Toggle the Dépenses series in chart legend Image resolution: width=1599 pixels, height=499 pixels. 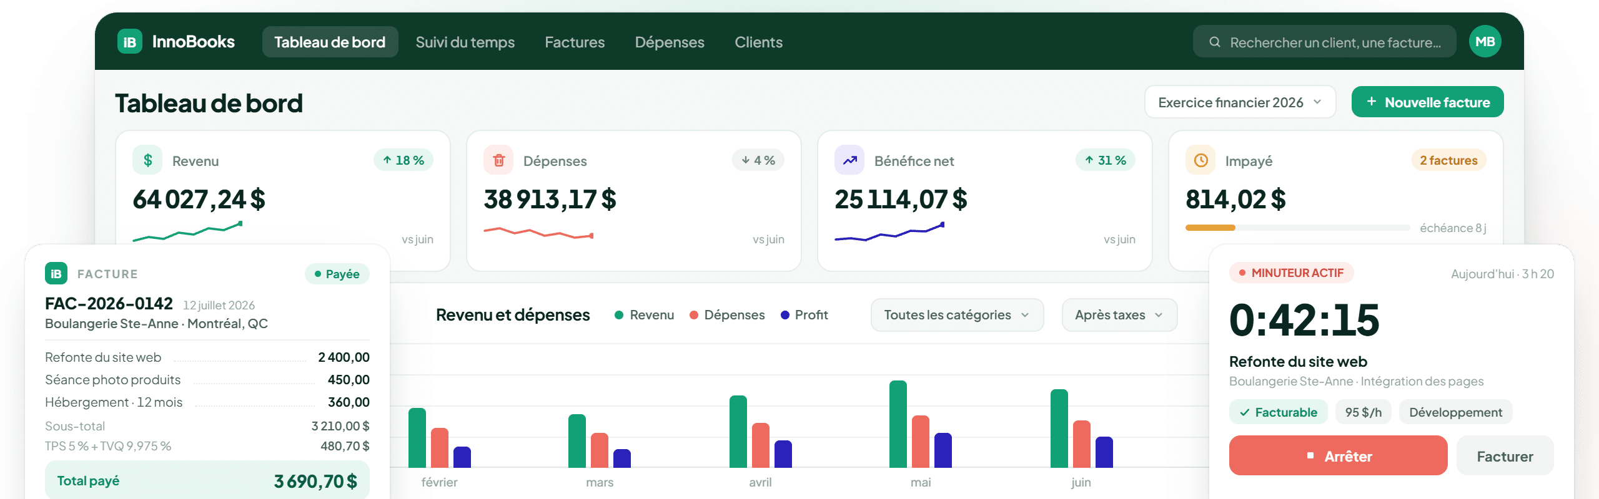point(726,315)
